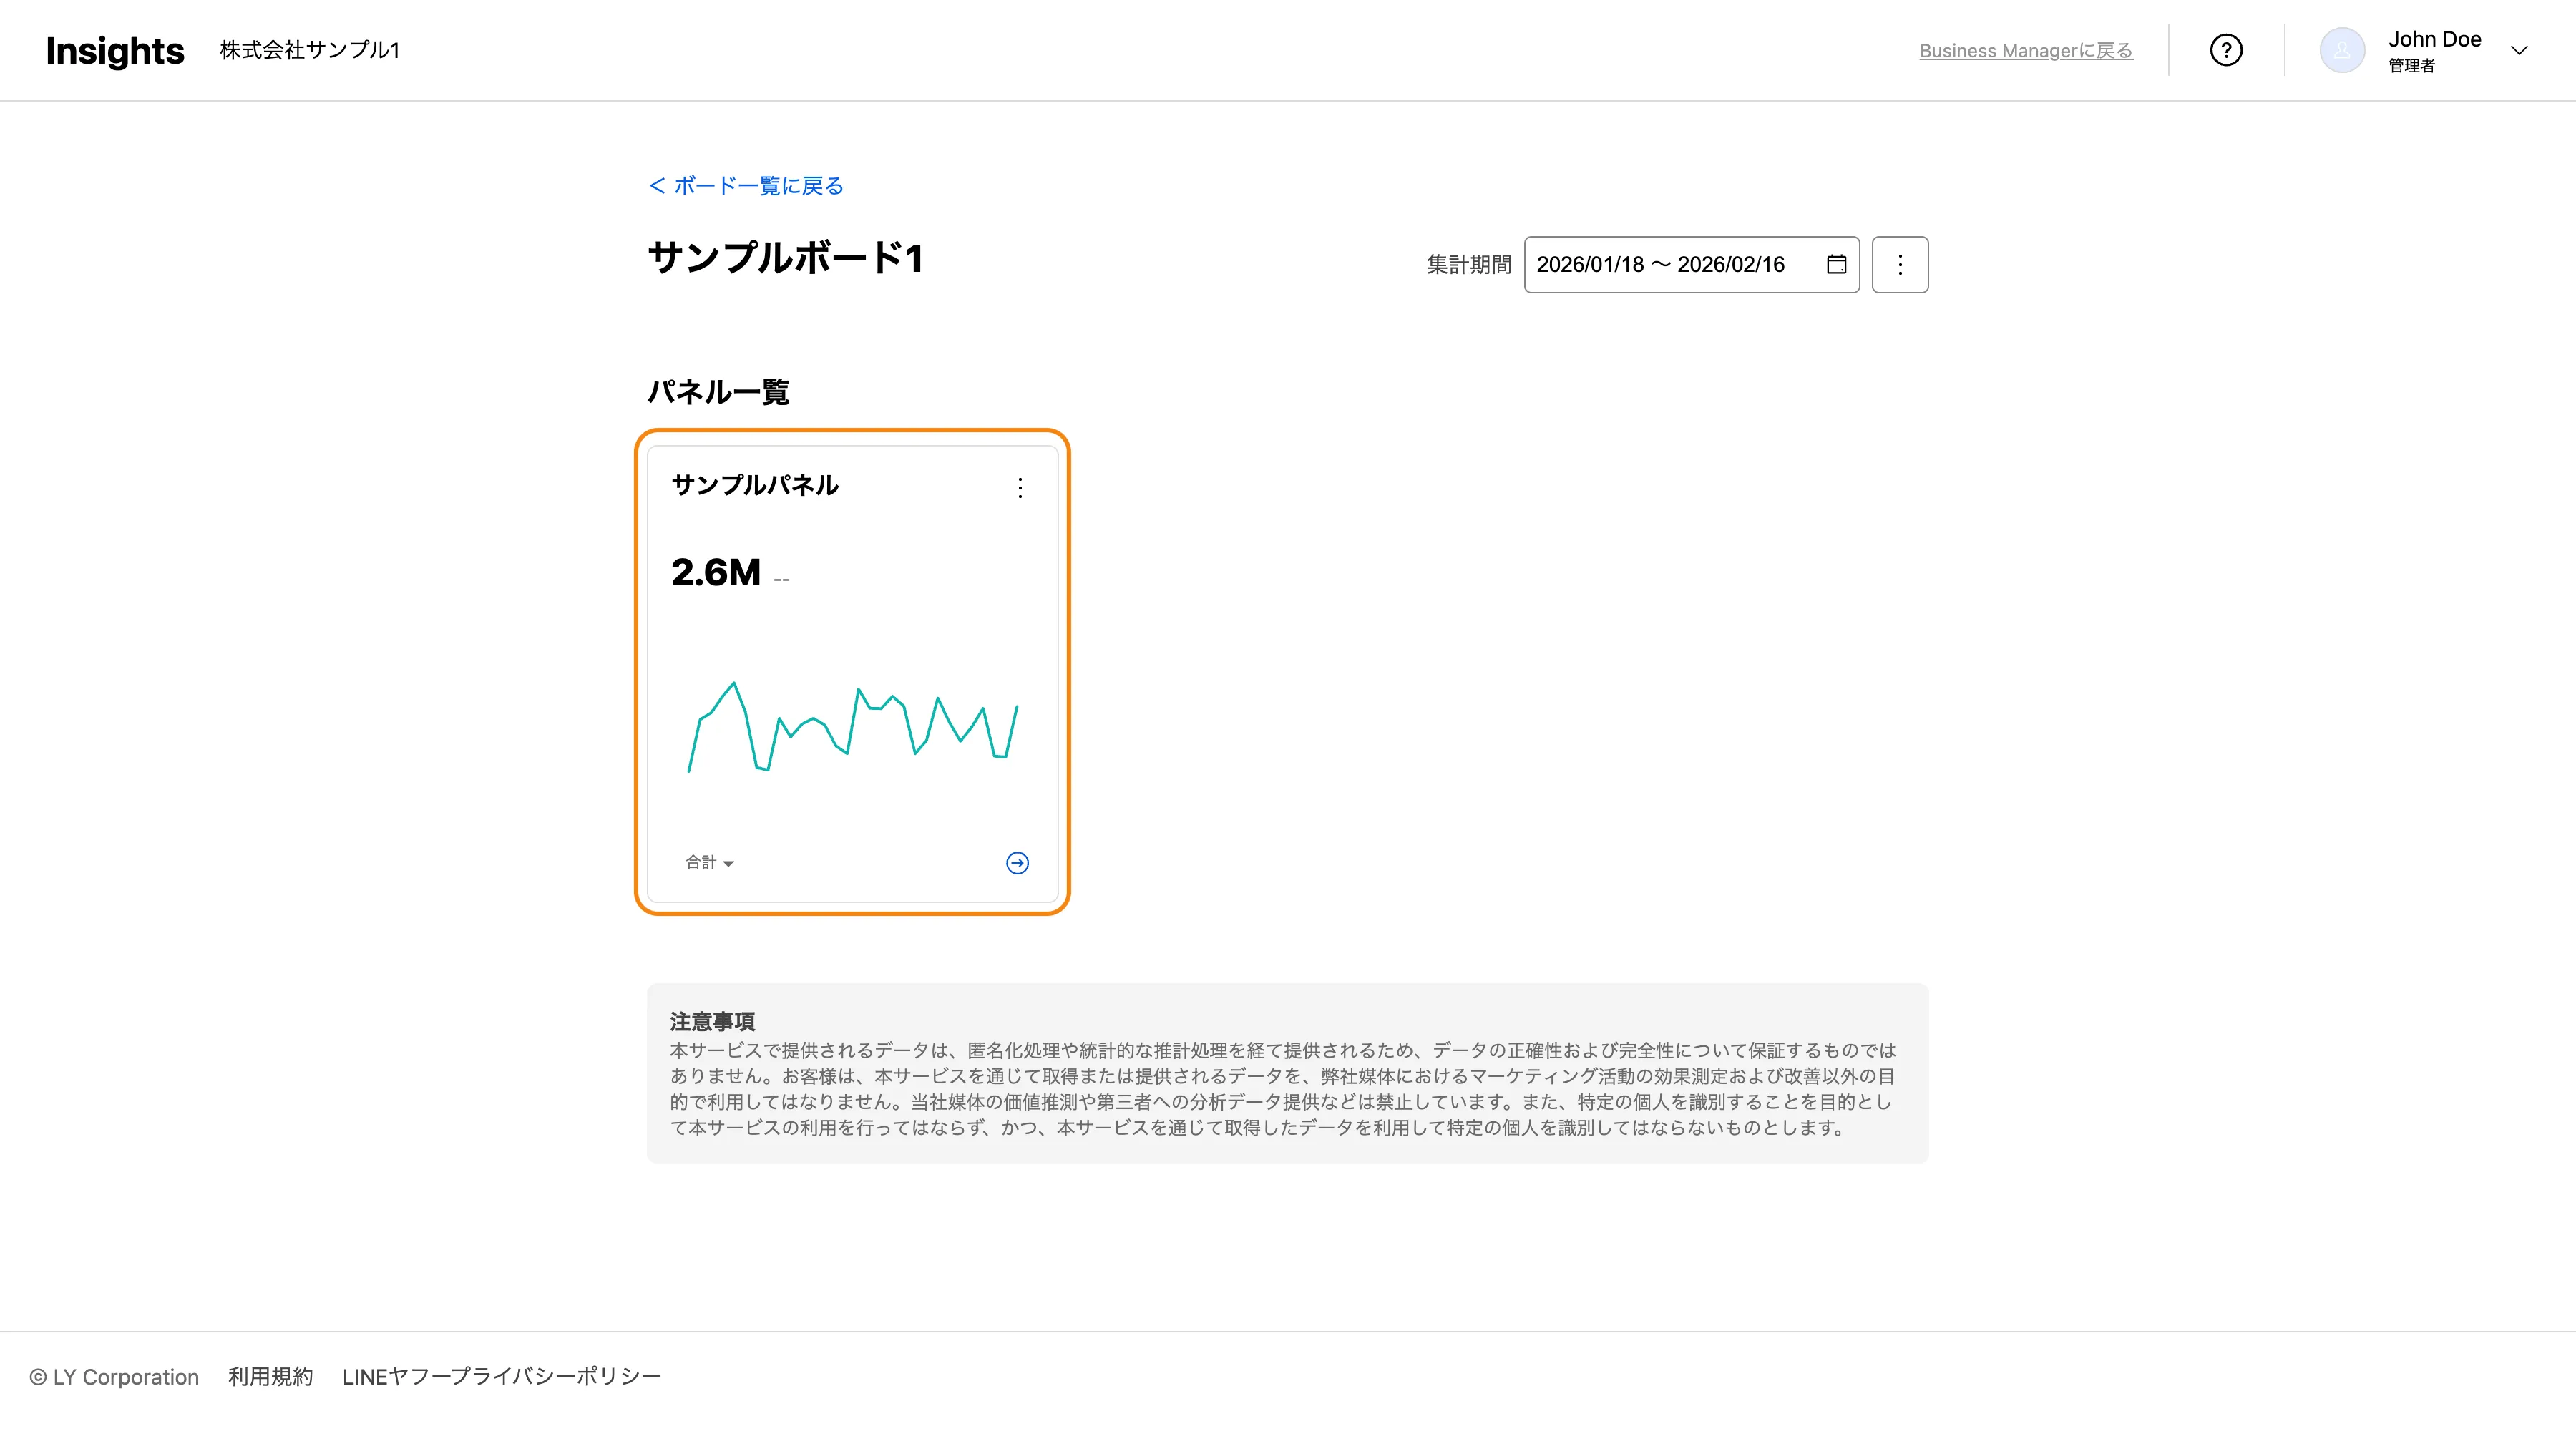The image size is (2576, 1444).
Task: Click the 2.6M metric value
Action: coord(715,573)
